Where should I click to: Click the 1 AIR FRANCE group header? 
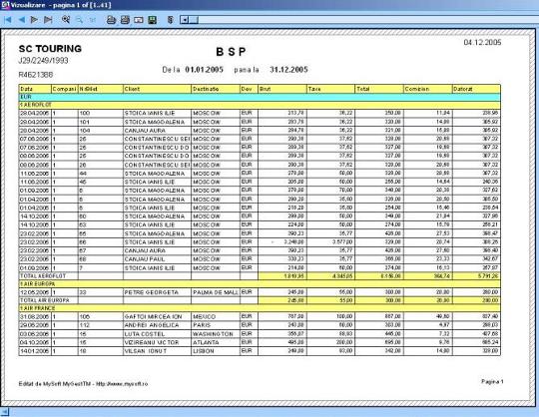point(260,308)
